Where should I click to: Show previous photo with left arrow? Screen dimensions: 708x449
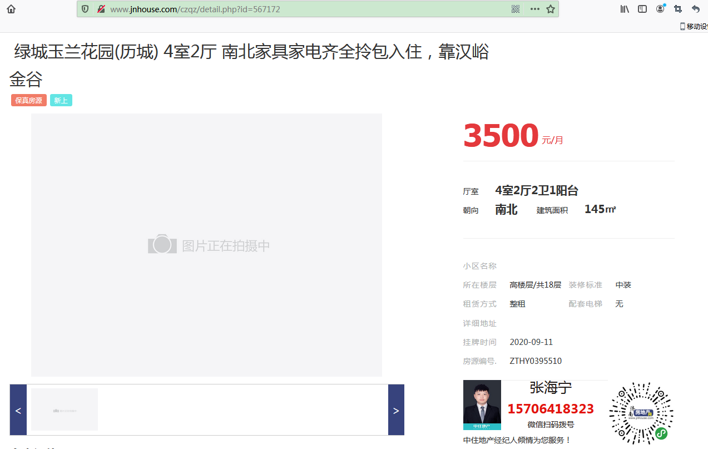(18, 410)
